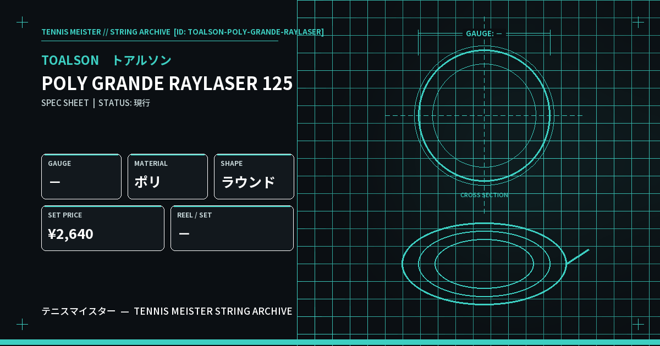Select the SET PRICE ¥2,640 card

click(103, 228)
